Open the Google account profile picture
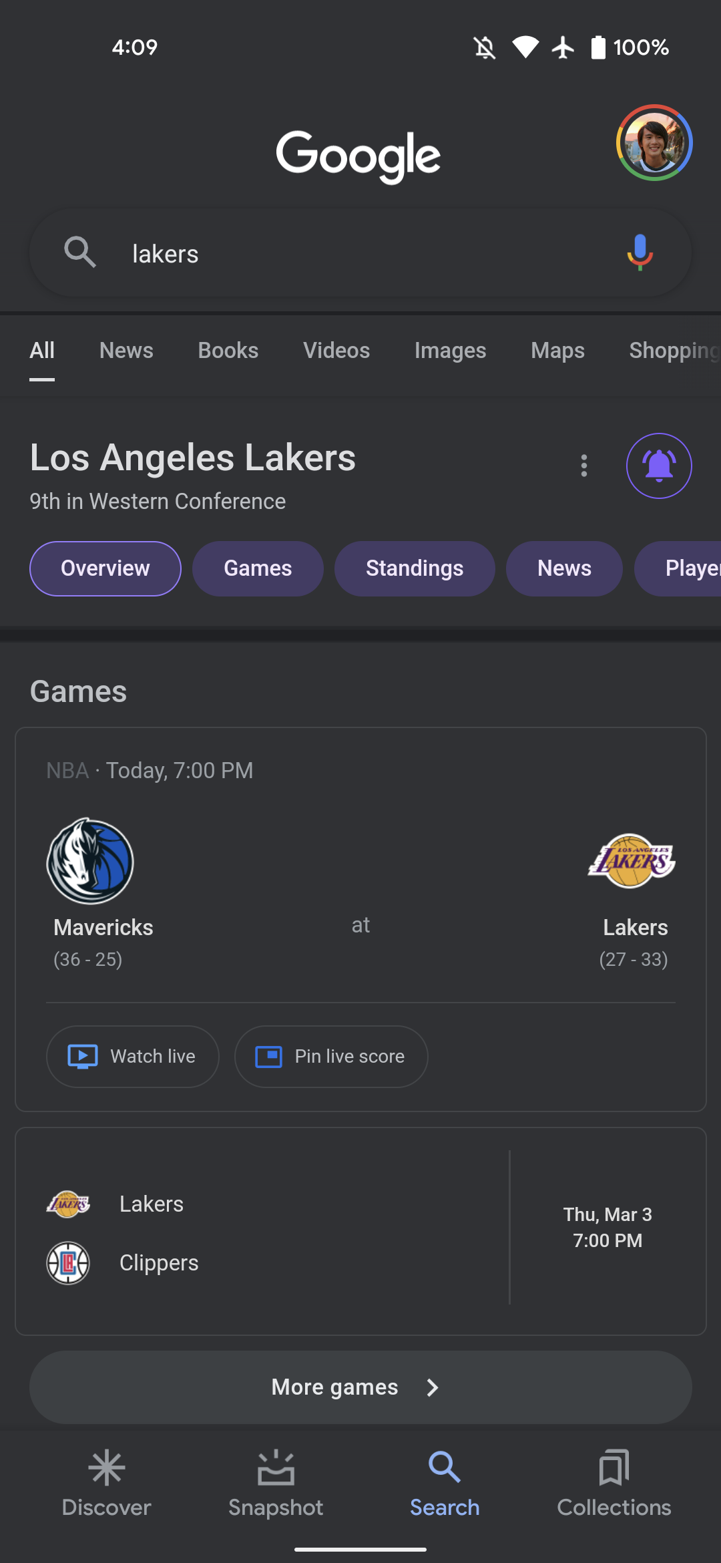The width and height of the screenshot is (721, 1563). 654,143
